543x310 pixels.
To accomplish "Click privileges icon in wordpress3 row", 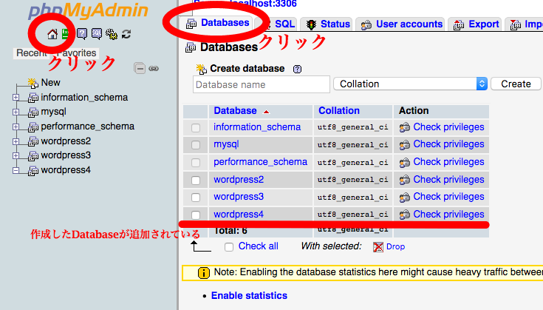I will point(405,198).
